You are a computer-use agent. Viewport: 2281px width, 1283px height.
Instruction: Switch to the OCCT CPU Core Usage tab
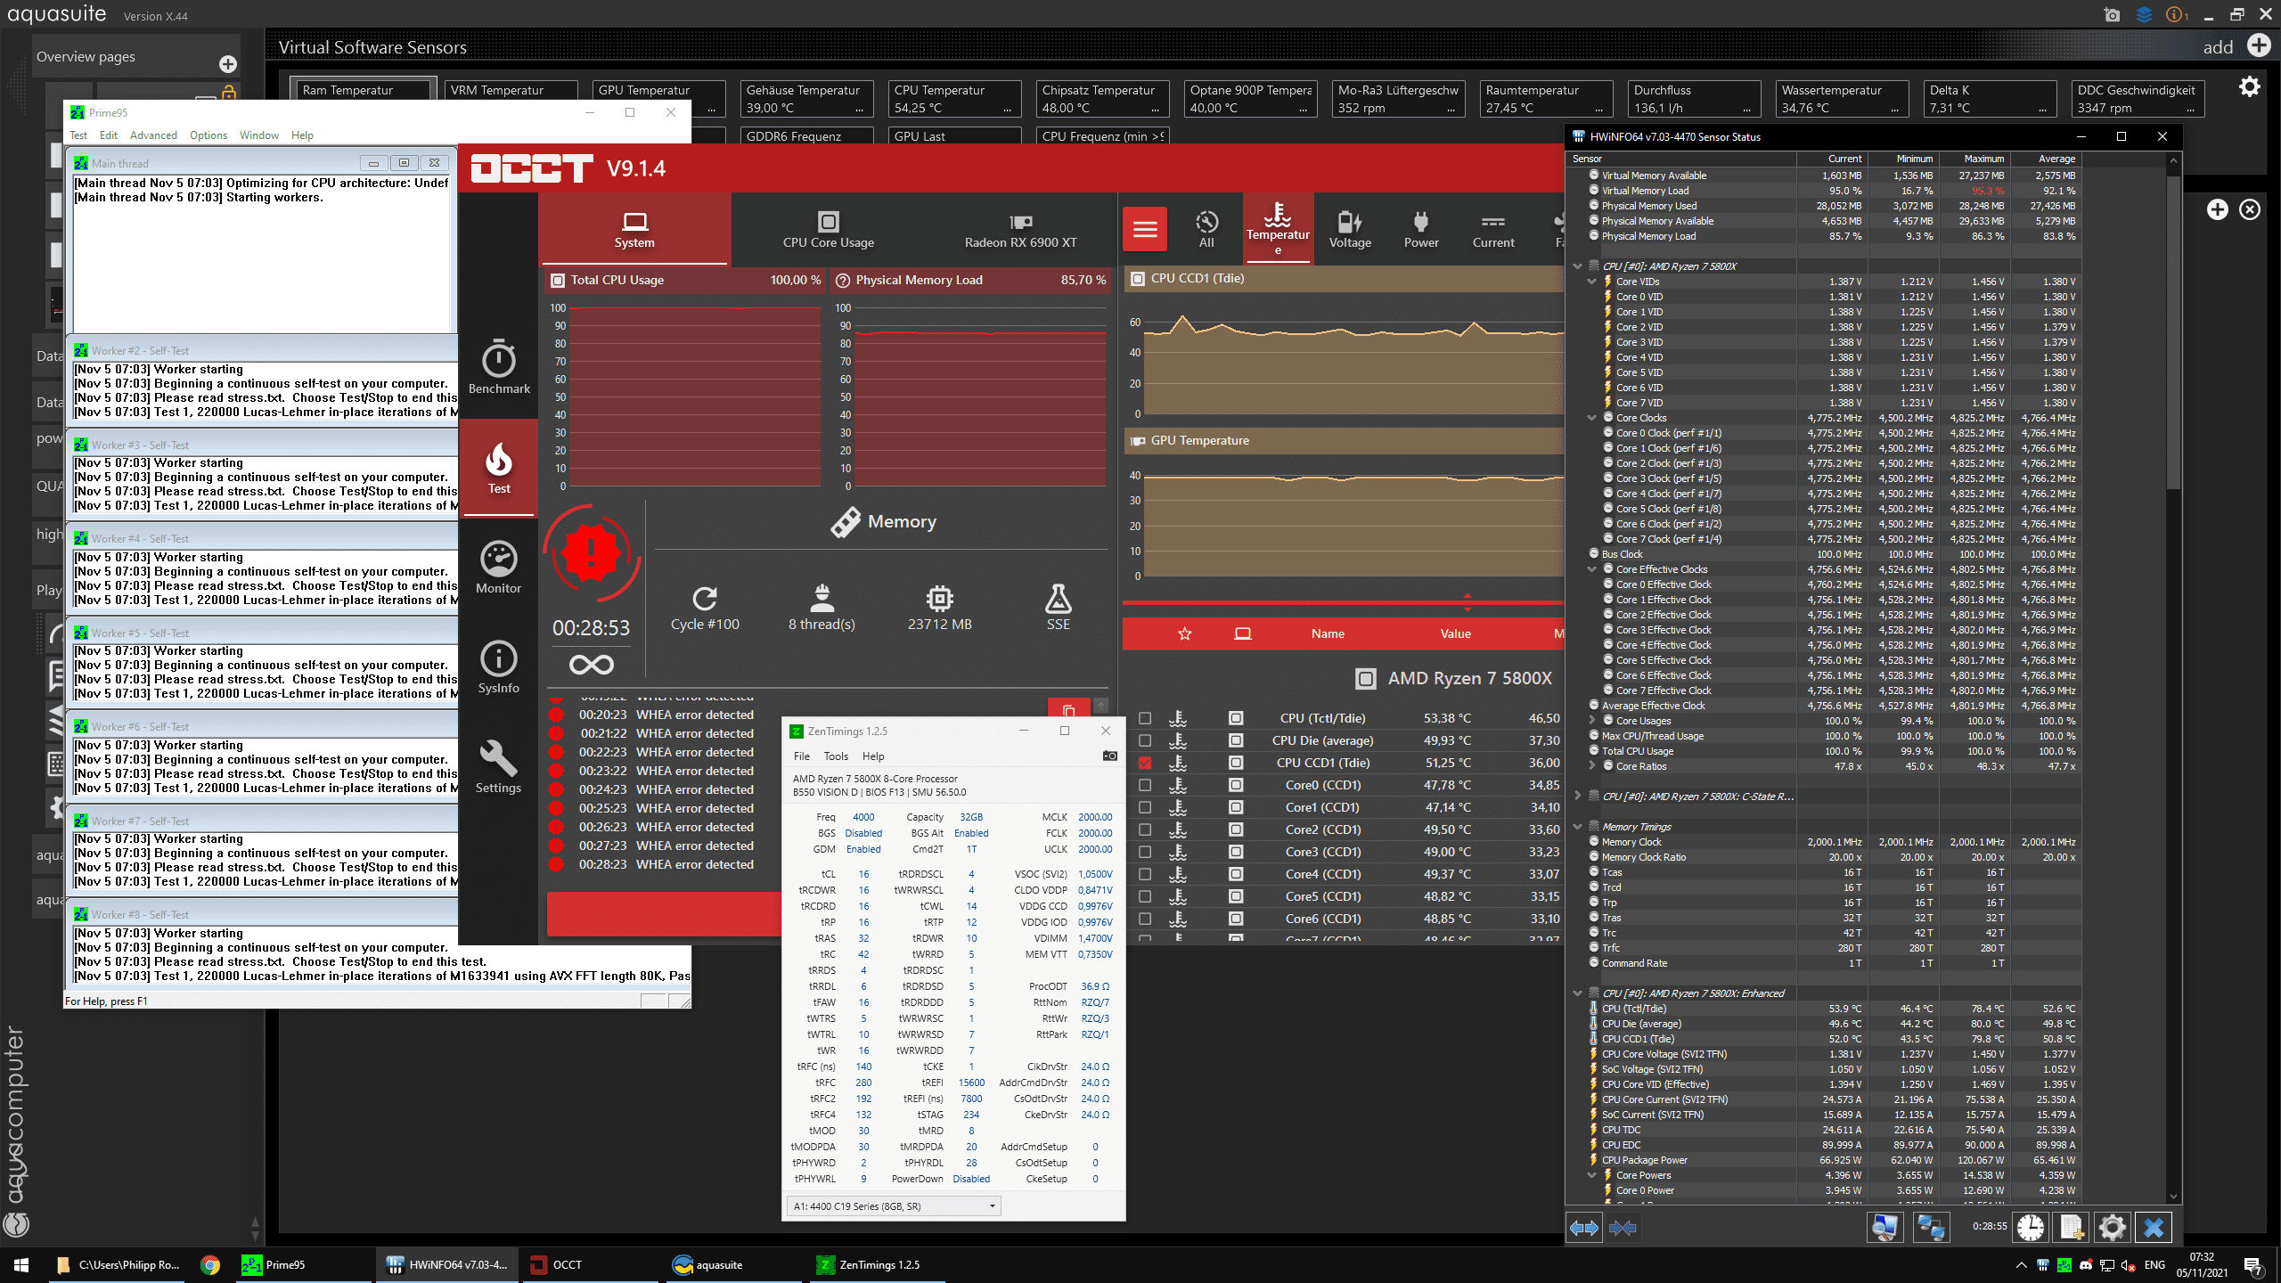pos(829,230)
